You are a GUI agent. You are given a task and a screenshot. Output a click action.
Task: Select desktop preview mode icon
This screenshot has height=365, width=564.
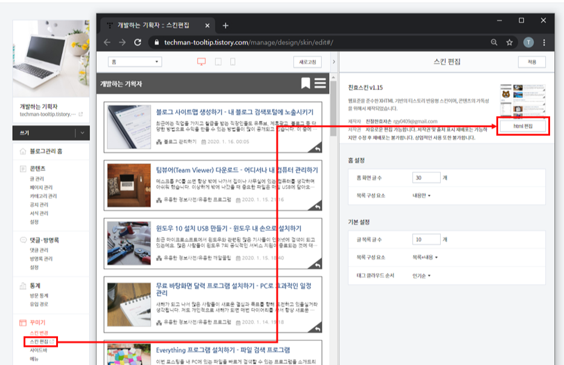pyautogui.click(x=202, y=62)
